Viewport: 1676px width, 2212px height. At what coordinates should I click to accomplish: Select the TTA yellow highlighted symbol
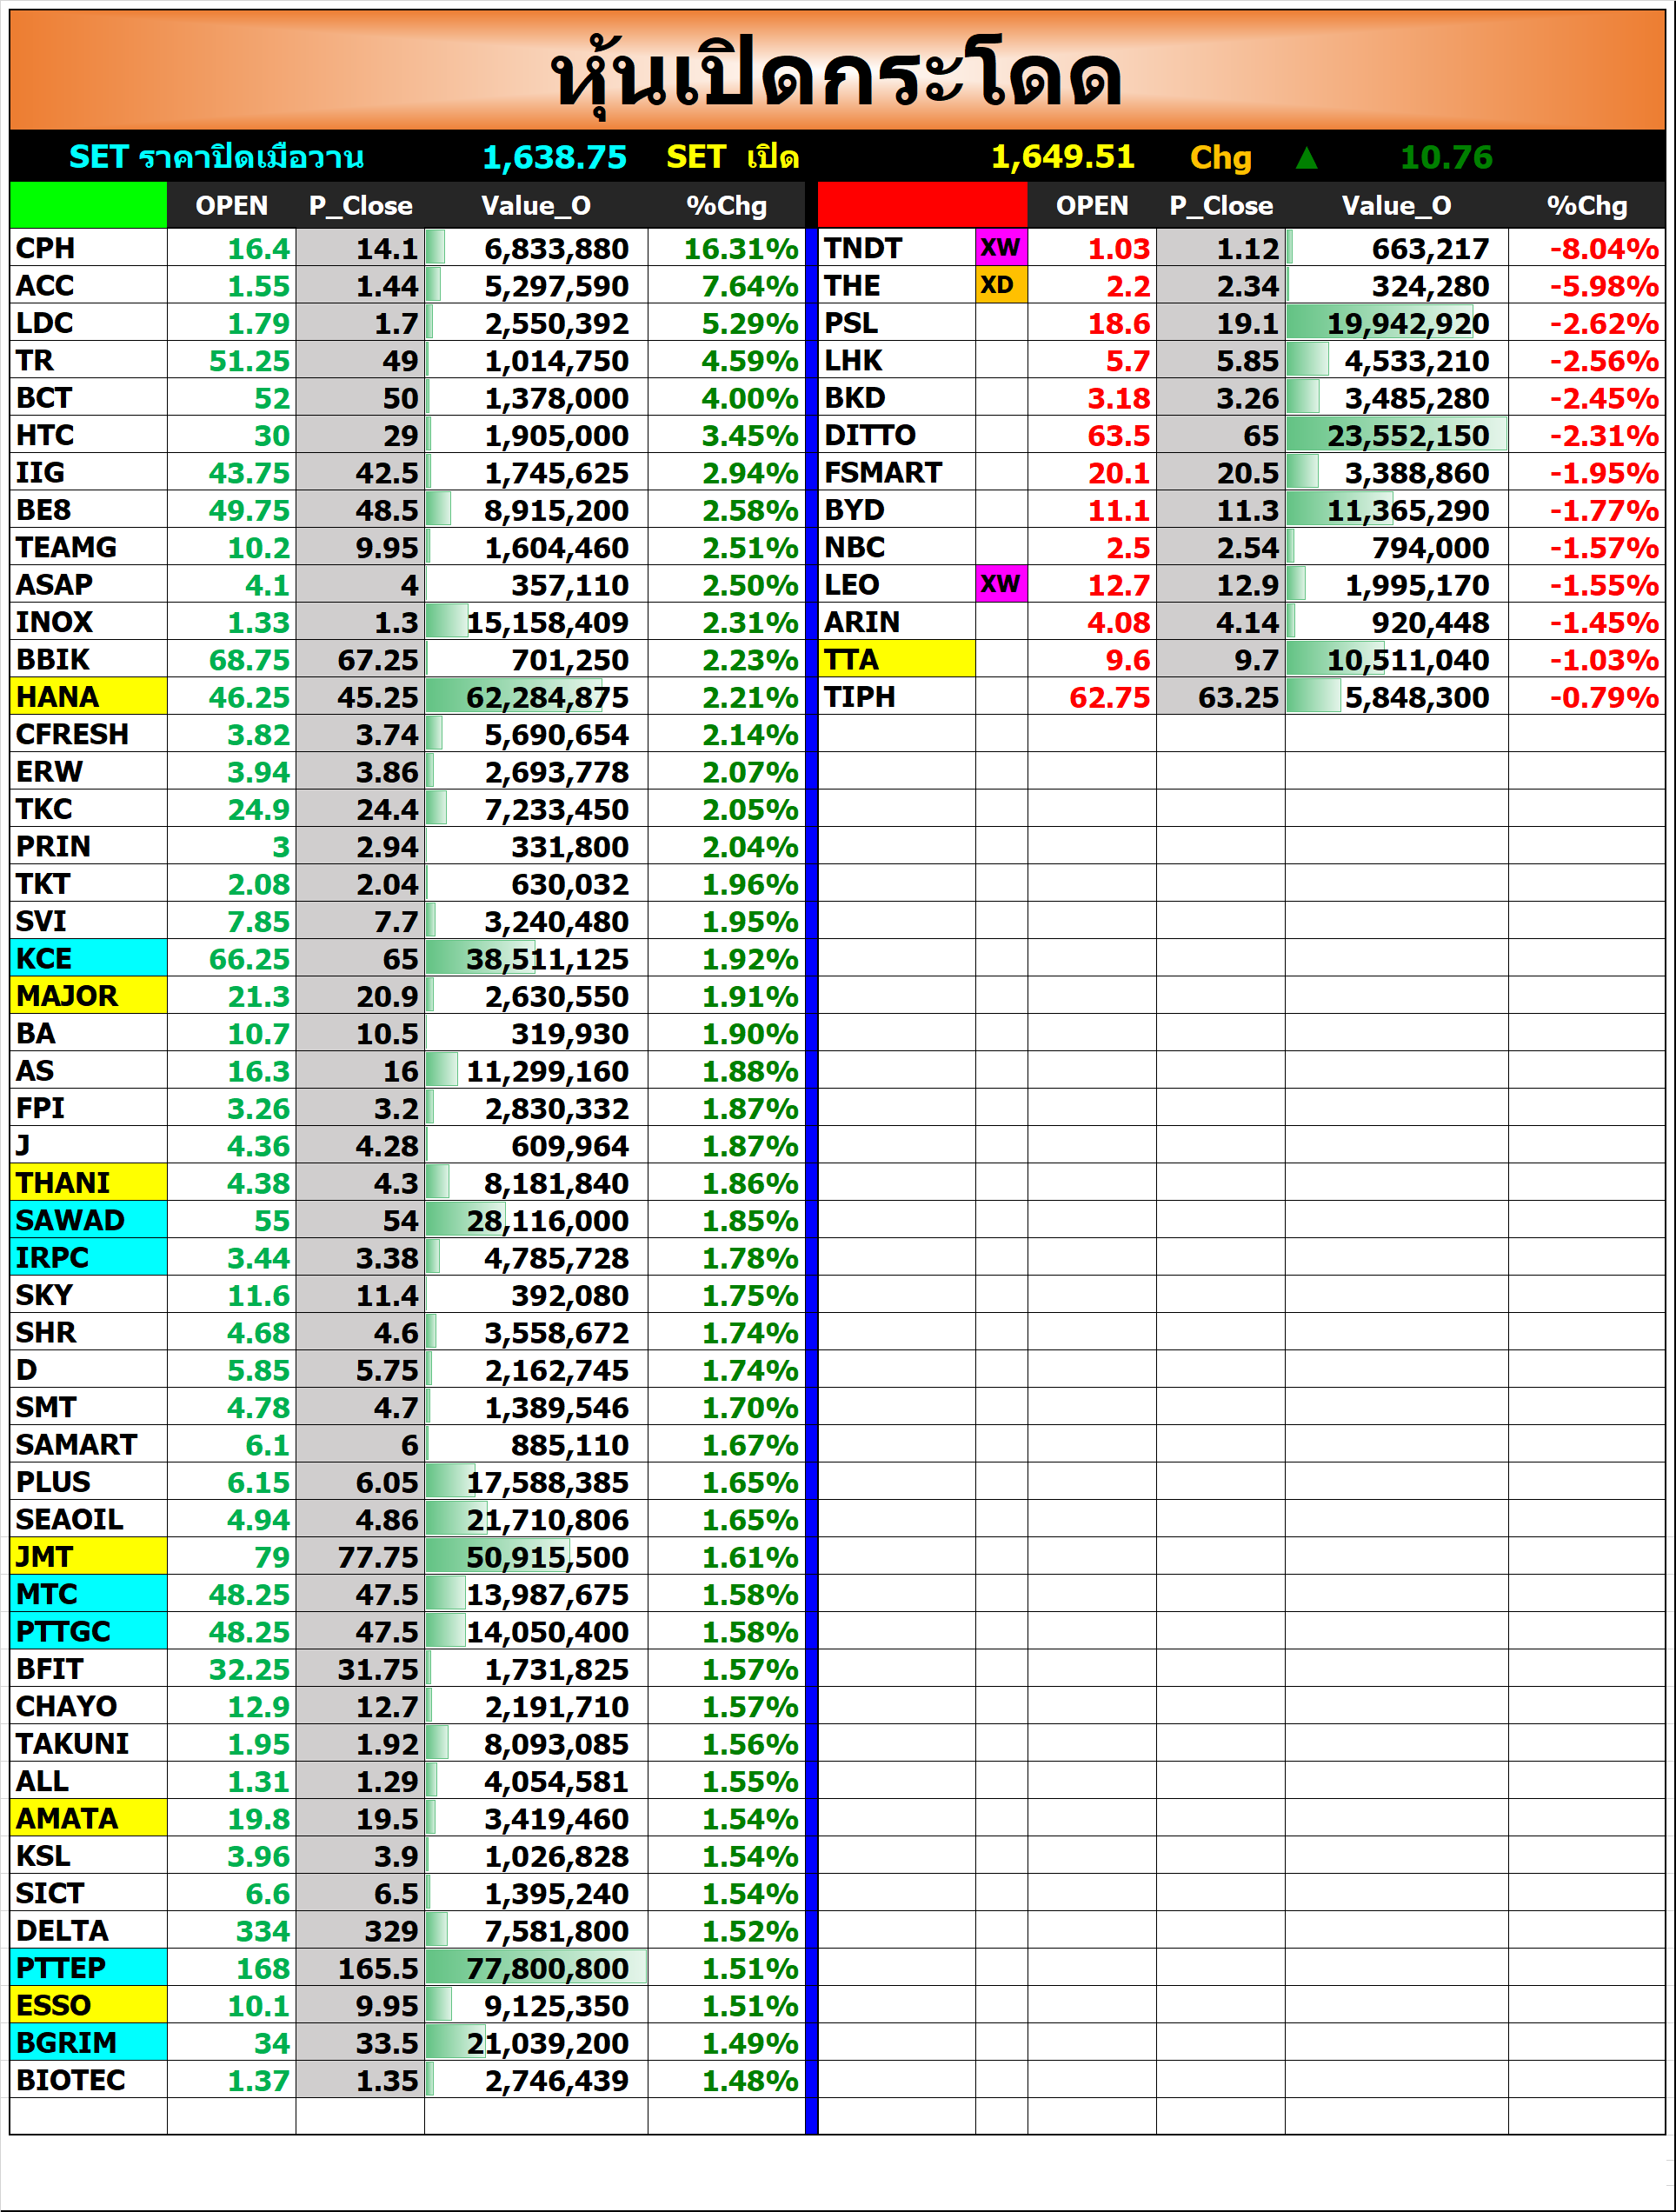point(897,659)
